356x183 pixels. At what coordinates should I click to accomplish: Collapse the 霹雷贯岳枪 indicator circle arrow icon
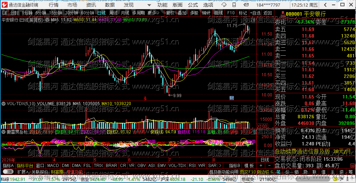pos(3,132)
